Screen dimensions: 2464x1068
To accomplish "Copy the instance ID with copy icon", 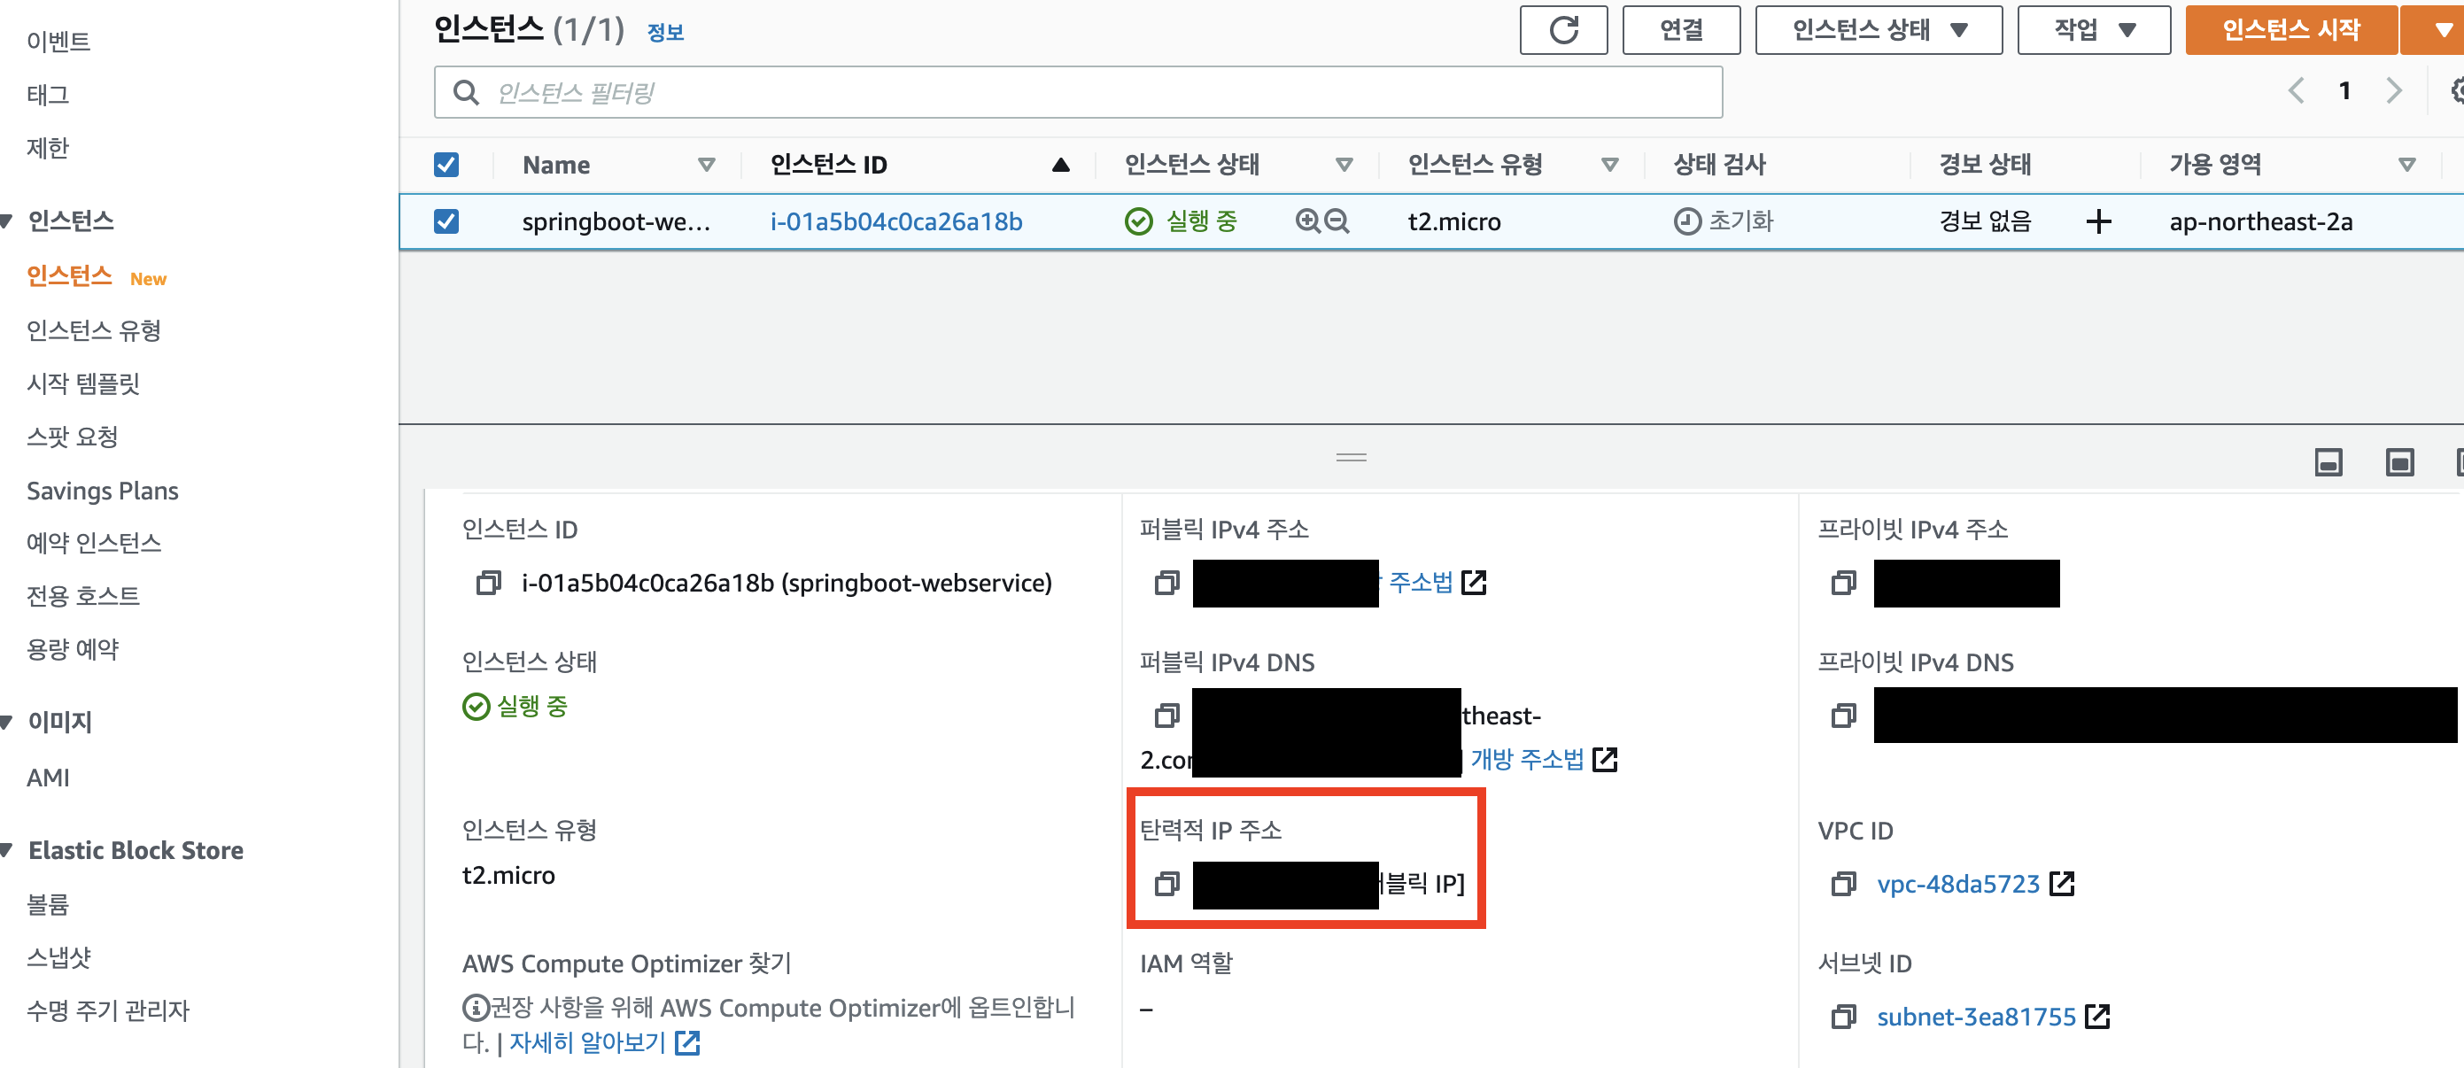I will [489, 583].
